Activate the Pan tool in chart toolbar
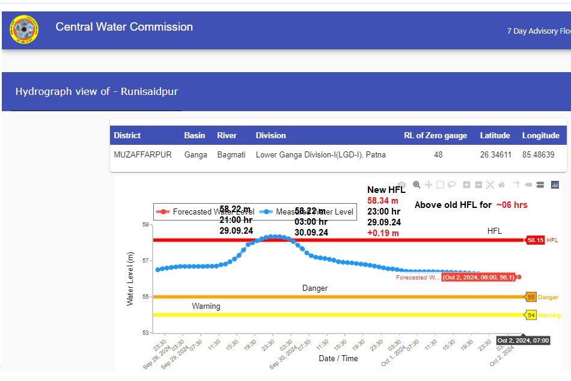Viewport: 571px width, 381px height. click(x=429, y=185)
